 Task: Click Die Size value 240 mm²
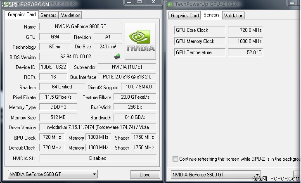coord(108,47)
